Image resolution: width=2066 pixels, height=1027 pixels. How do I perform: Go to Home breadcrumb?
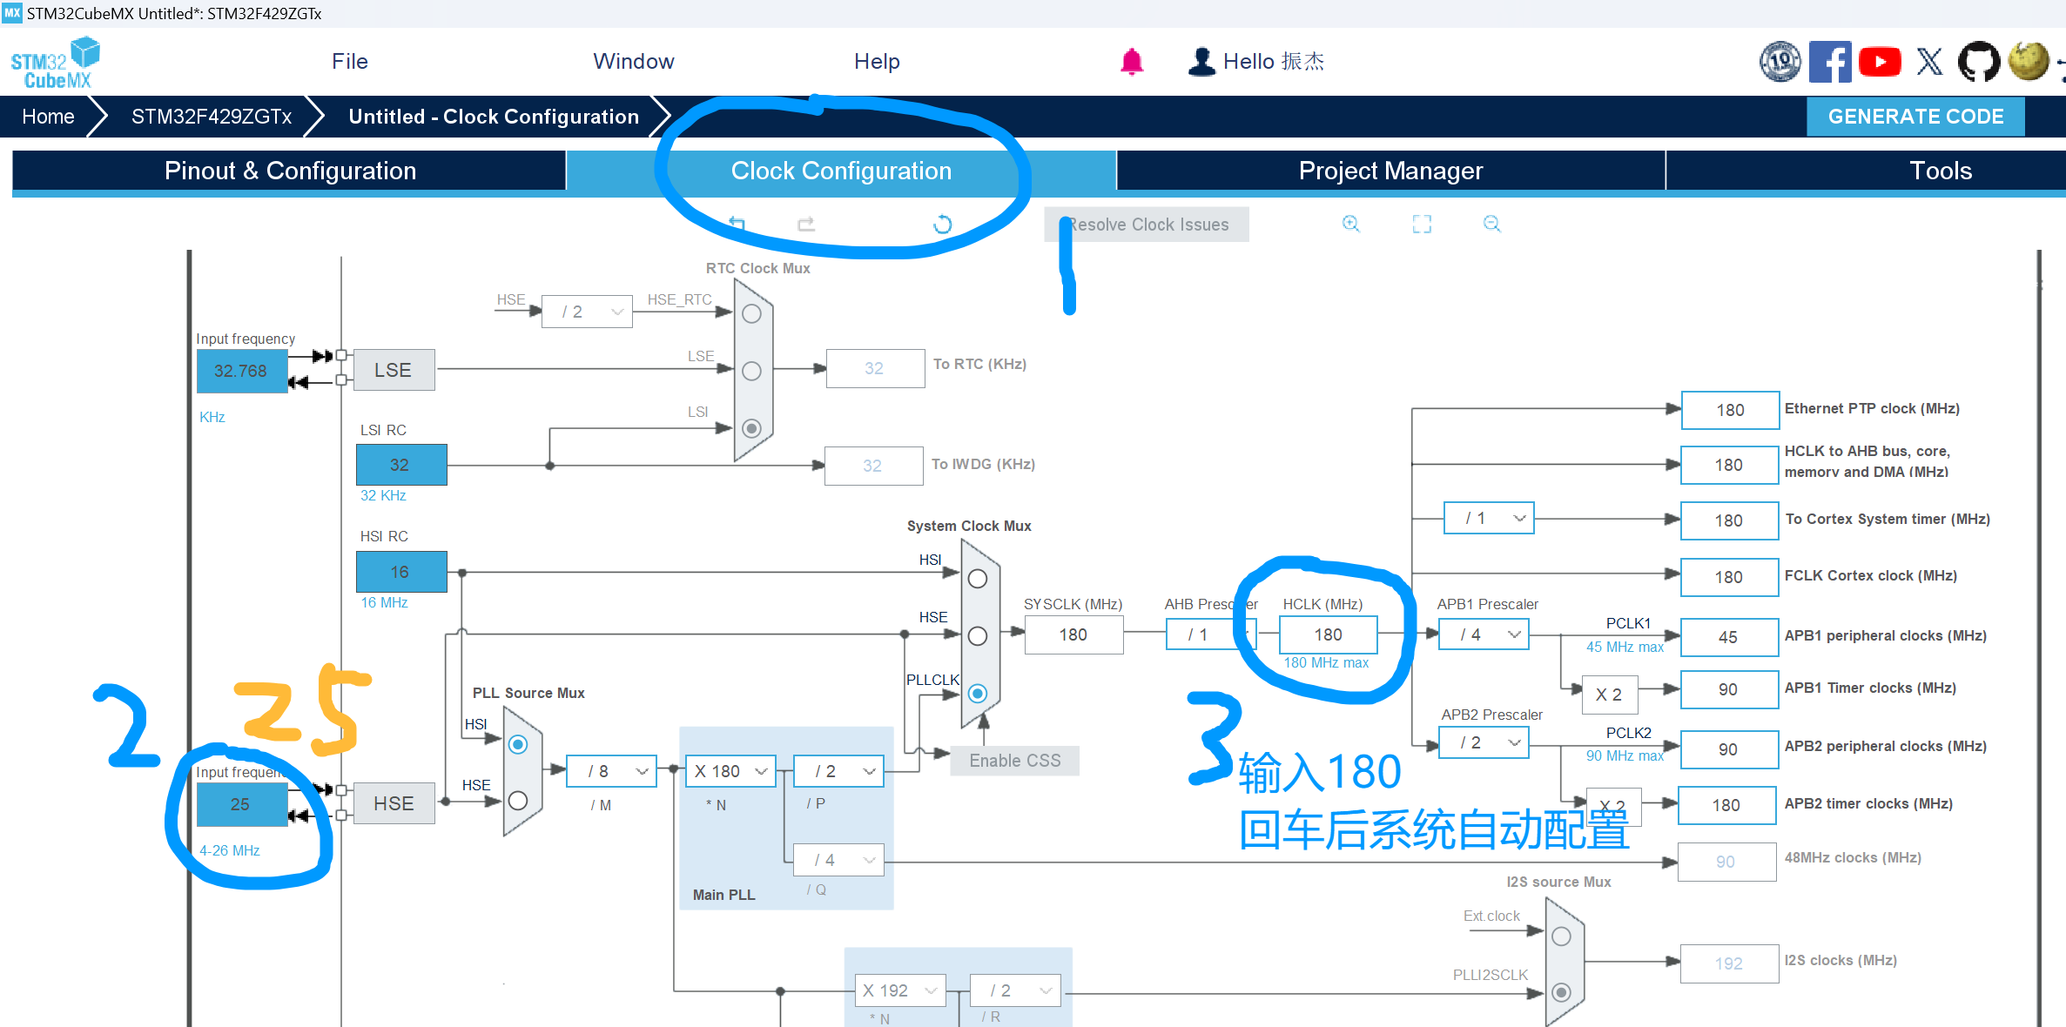[48, 117]
